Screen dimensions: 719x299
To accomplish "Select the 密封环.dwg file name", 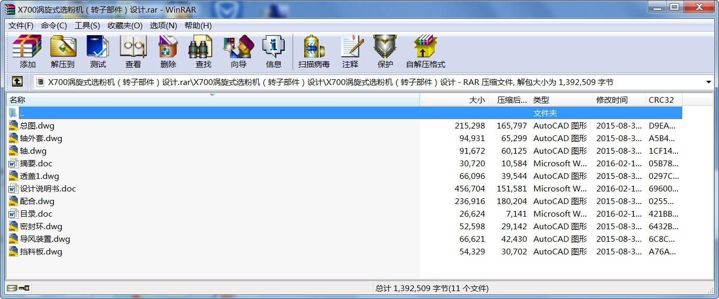I will click(x=41, y=227).
